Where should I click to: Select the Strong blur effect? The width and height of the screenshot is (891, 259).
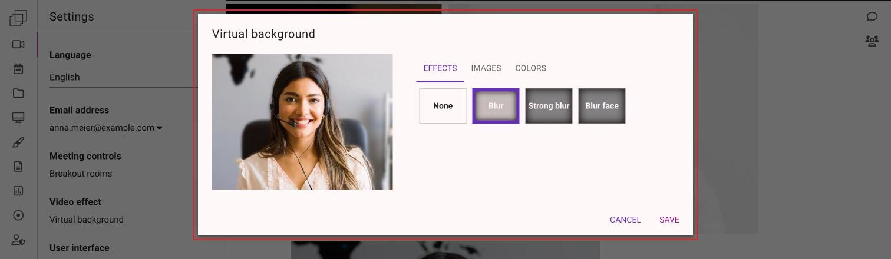point(549,106)
